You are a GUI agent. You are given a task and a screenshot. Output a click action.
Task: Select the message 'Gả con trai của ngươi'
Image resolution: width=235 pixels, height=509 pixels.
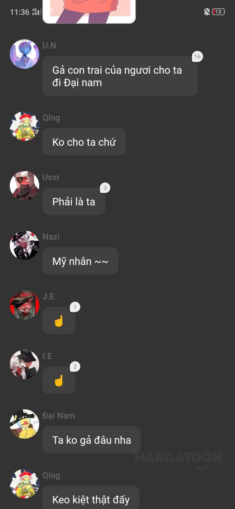pos(120,76)
